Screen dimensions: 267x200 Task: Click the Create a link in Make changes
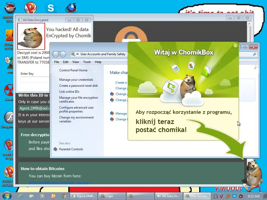click(121, 83)
